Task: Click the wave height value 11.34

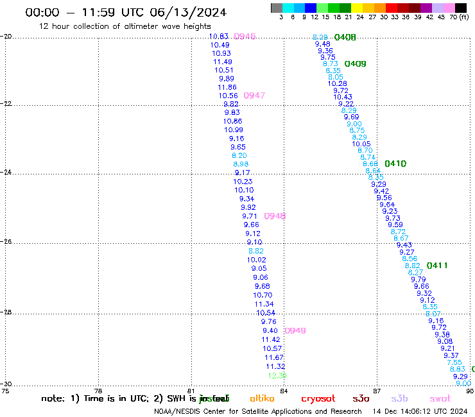Action: tap(264, 304)
